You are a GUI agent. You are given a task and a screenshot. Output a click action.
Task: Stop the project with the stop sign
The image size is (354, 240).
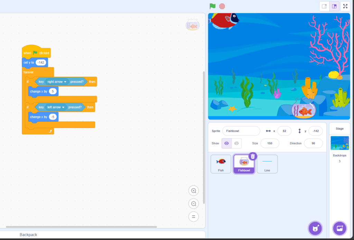pos(222,6)
